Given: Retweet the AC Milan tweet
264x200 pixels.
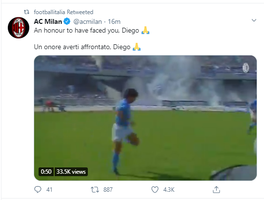Looking at the screenshot, I should (95, 190).
